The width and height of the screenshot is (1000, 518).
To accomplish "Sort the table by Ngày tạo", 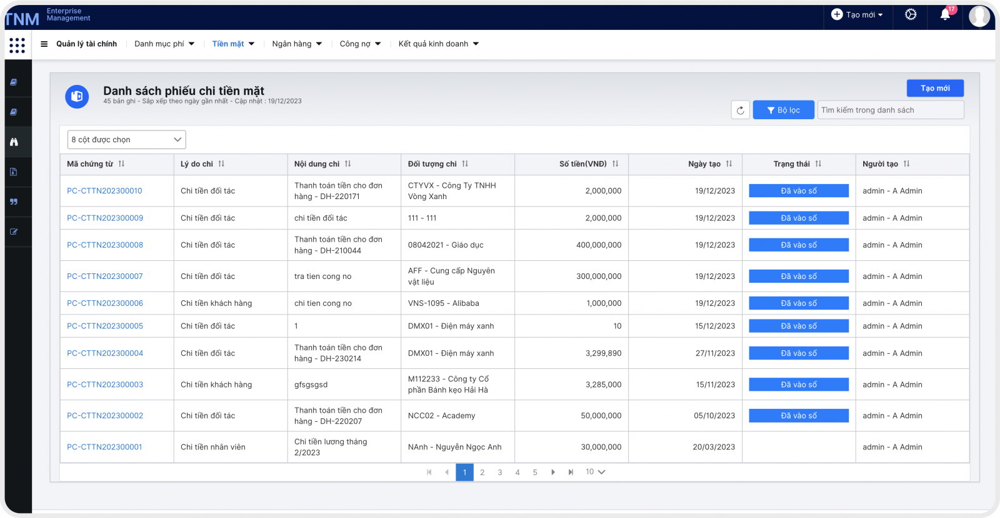I will pyautogui.click(x=729, y=164).
